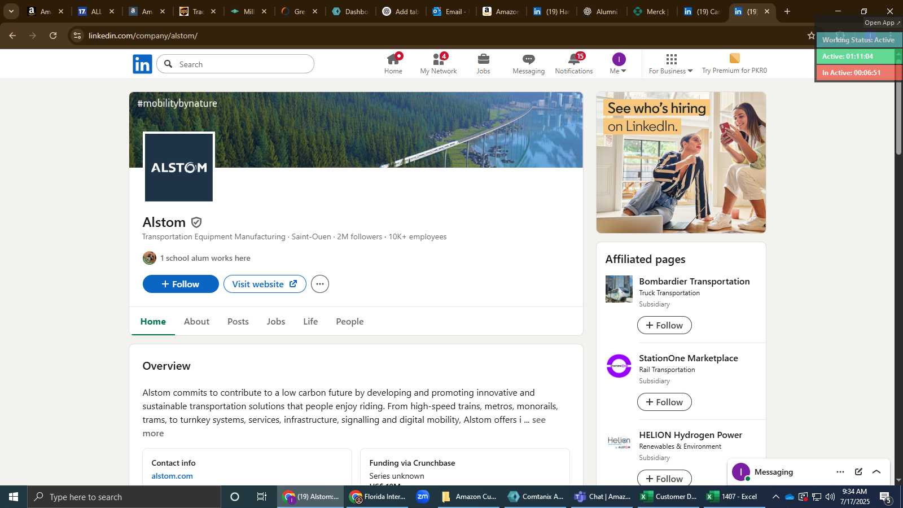This screenshot has height=508, width=903.
Task: Open alstom.com contact link
Action: [x=172, y=476]
